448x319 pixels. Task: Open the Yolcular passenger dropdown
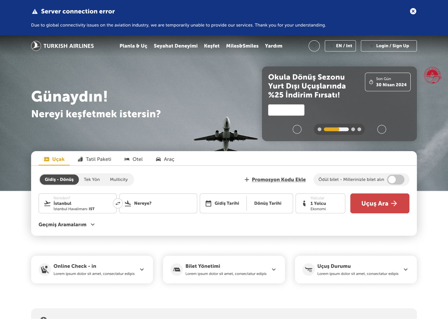320,203
